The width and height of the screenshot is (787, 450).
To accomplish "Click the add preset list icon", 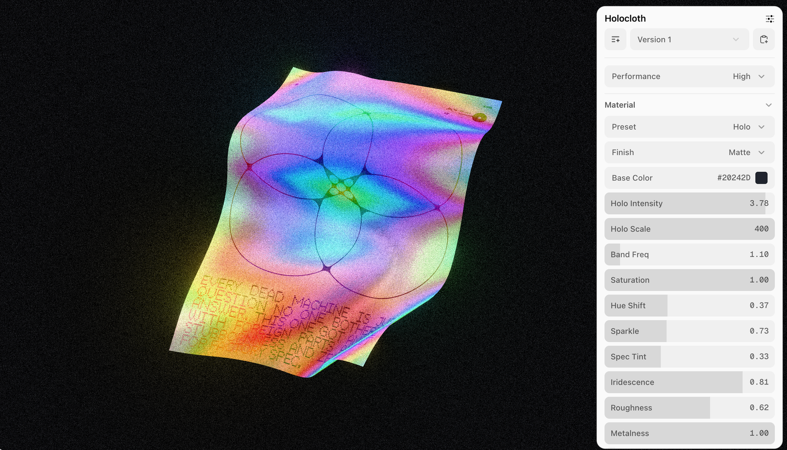I will click(615, 39).
